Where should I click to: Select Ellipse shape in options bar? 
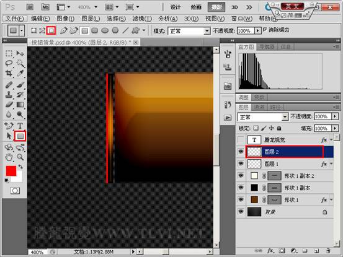click(105, 30)
